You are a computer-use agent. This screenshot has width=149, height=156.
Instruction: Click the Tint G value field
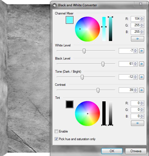tap(135, 110)
